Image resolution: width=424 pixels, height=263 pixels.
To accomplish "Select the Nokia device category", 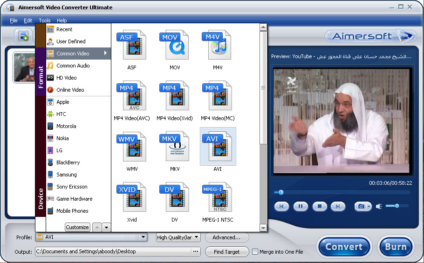I will coord(78,138).
